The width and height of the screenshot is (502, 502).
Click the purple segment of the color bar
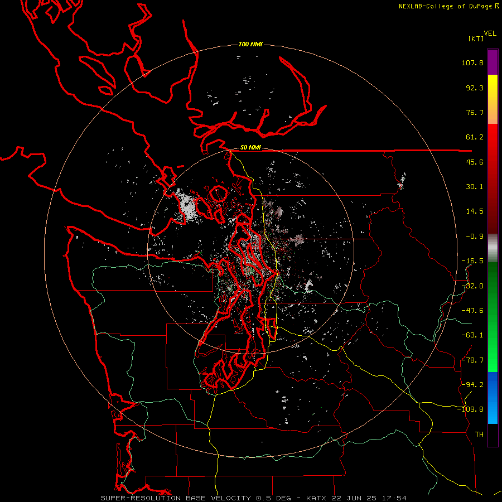pos(493,62)
